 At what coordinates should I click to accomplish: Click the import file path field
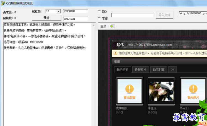132,15
